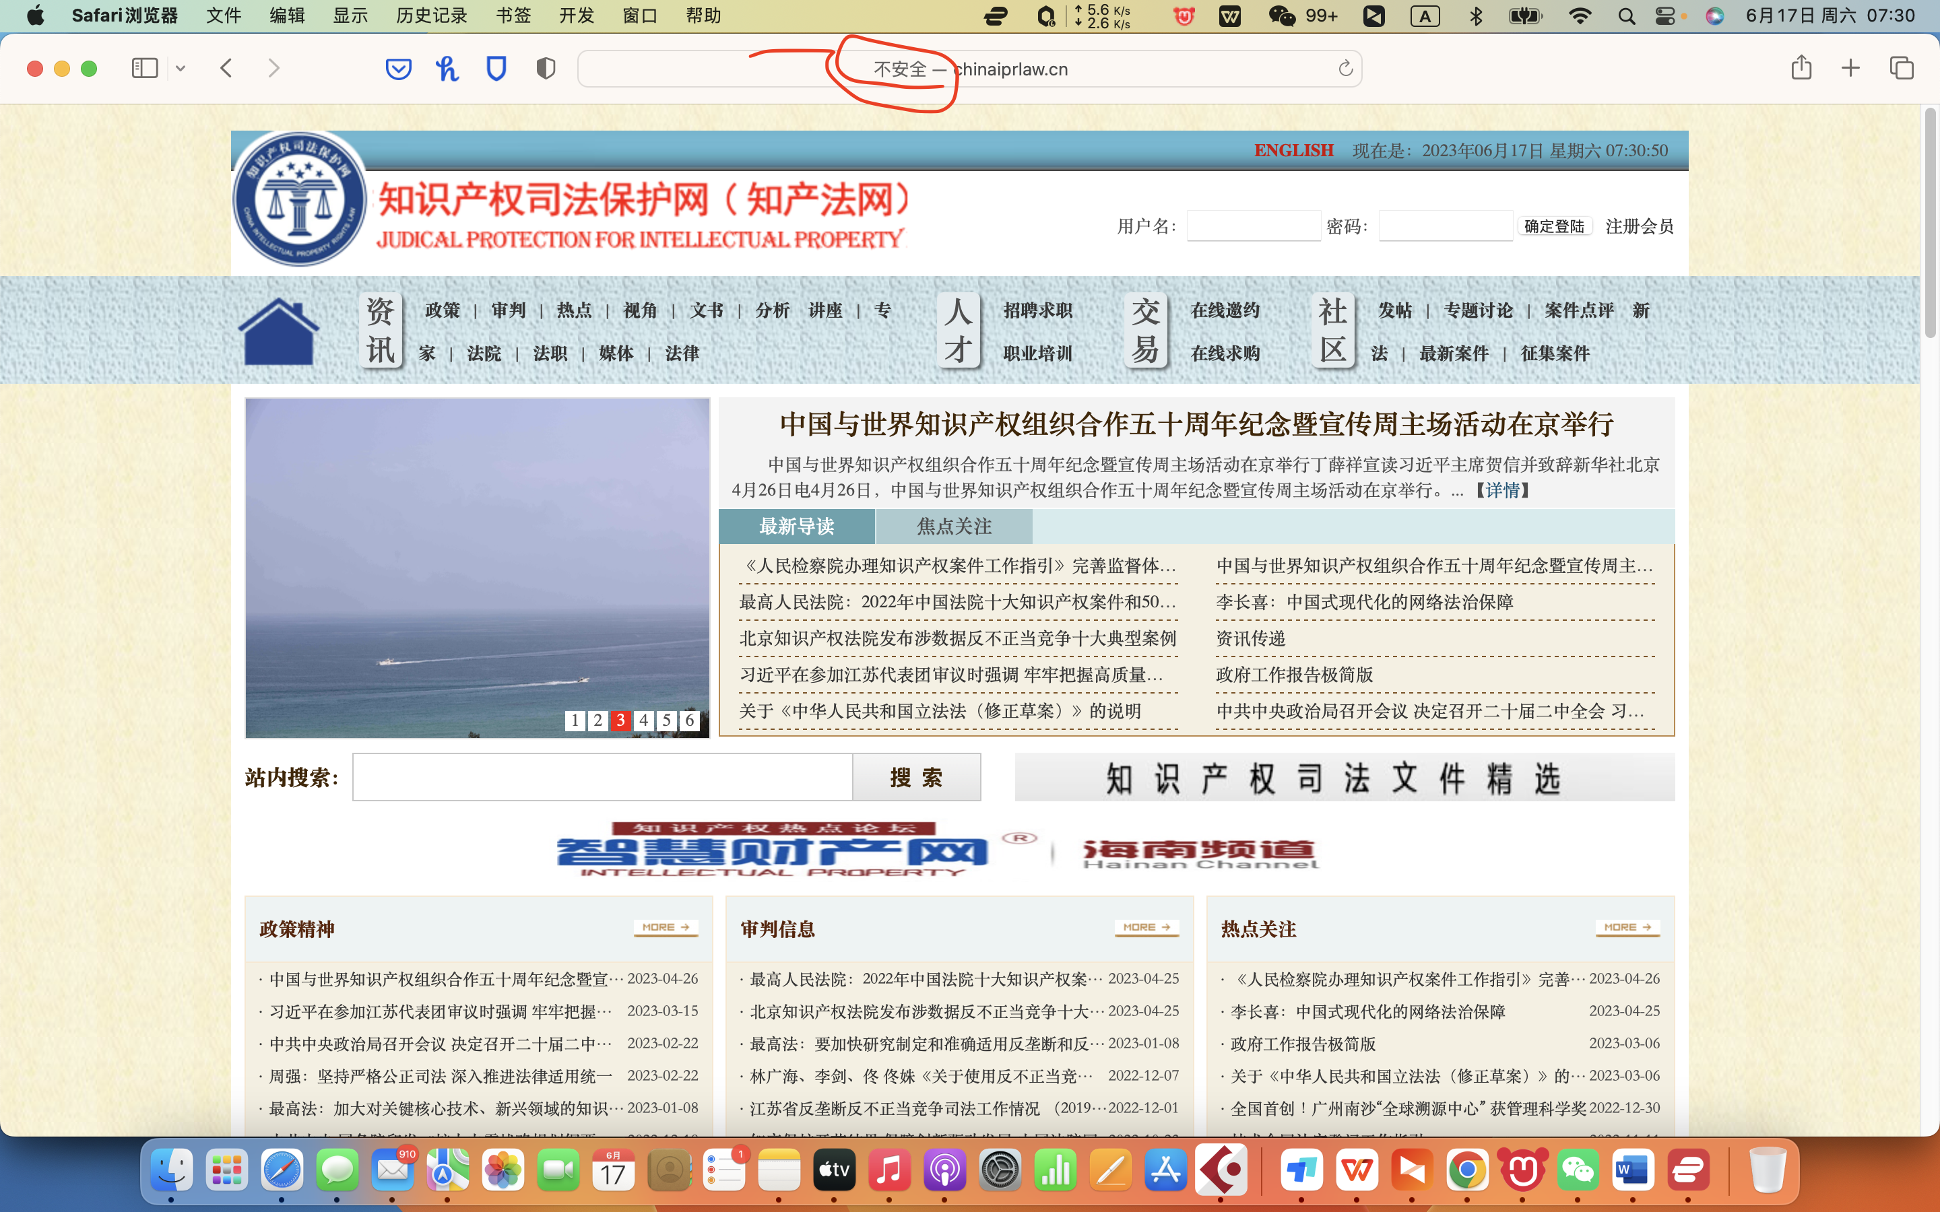
Task: Click the Safari sidebar toggle icon
Action: [x=144, y=68]
